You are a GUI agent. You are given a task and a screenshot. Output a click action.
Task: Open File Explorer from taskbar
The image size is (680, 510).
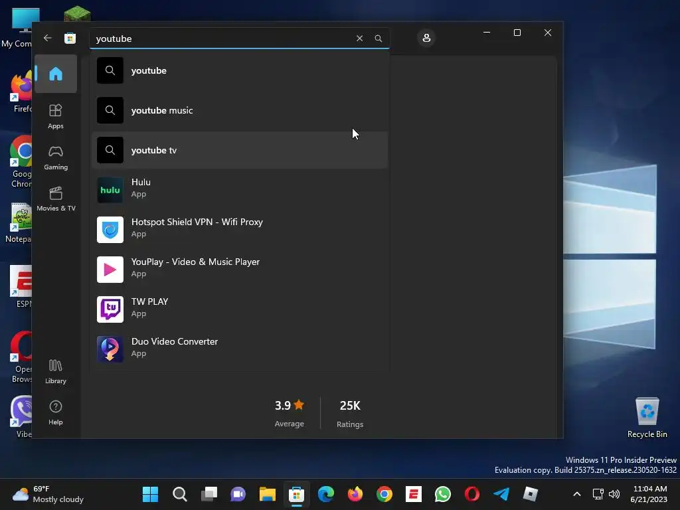(268, 494)
